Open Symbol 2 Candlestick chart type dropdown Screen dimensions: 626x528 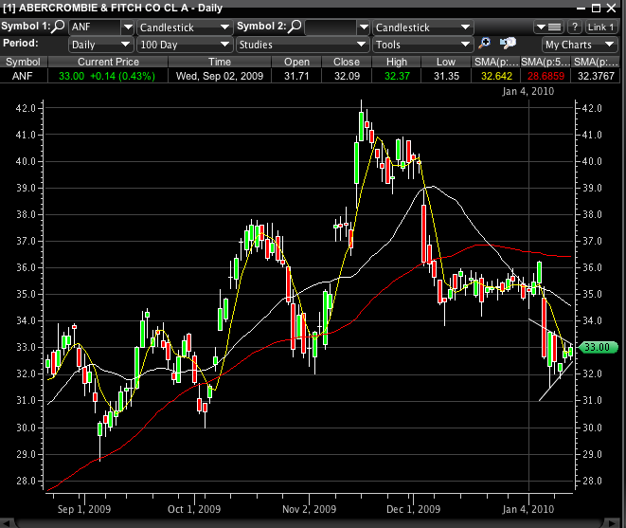click(x=421, y=27)
